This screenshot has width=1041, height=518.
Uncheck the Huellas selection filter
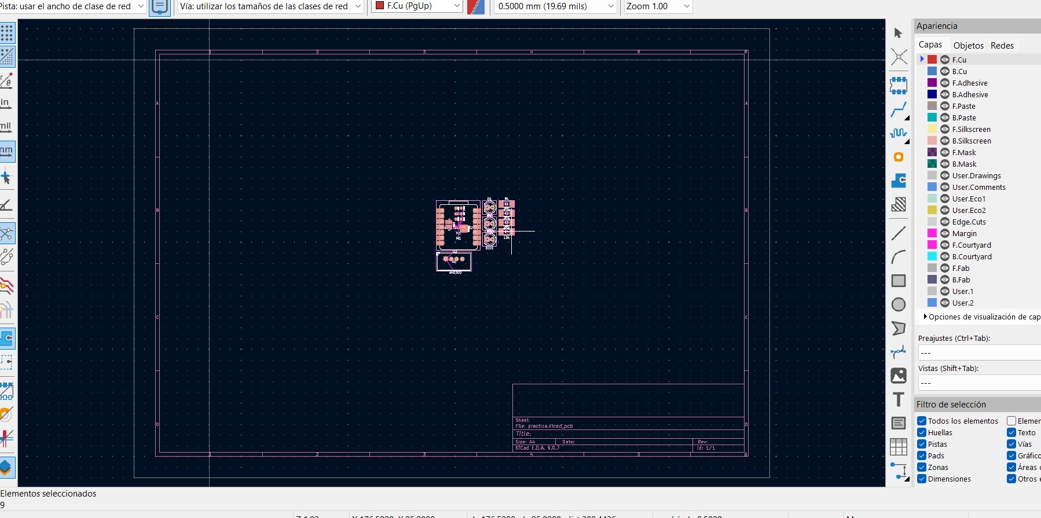click(922, 432)
